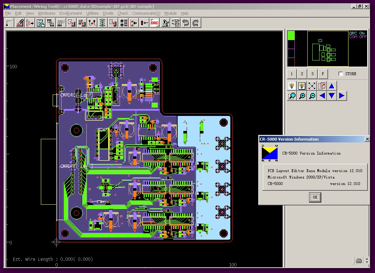Click stored view button 1
Screen dimensions: 375x273
(292, 74)
